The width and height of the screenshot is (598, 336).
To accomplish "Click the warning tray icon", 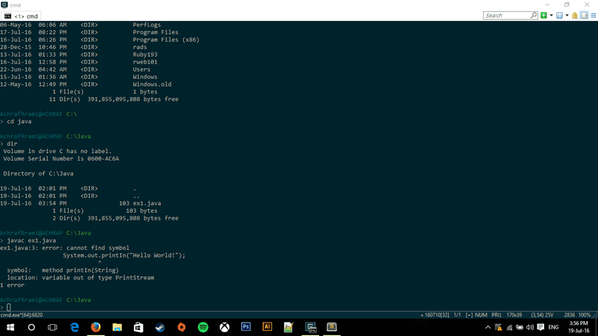I will point(499,327).
